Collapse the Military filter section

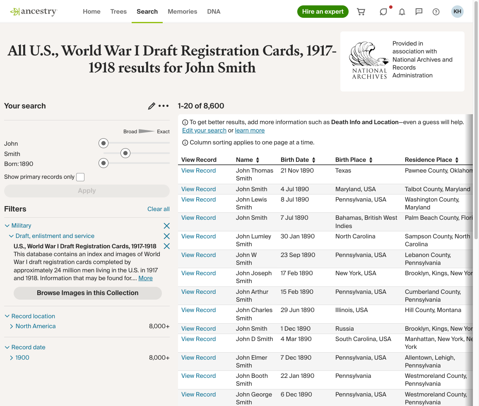point(7,225)
